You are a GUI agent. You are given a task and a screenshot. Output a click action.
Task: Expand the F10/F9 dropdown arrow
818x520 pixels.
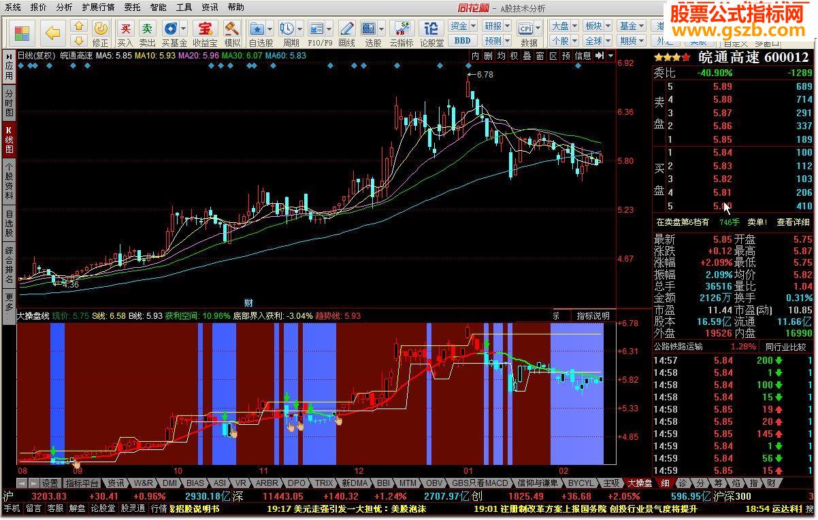tap(328, 29)
